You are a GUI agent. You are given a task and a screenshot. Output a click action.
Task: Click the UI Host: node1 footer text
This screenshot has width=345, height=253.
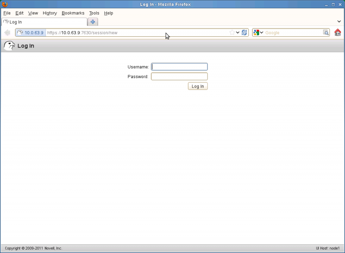coord(328,248)
